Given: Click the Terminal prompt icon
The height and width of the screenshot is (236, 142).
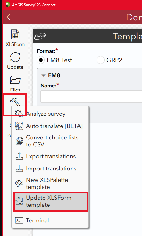Looking at the screenshot, I should coord(19,221).
